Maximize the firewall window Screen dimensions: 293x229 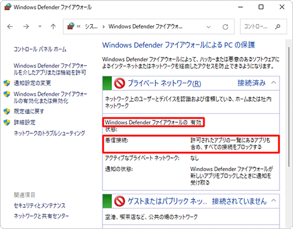261,7
